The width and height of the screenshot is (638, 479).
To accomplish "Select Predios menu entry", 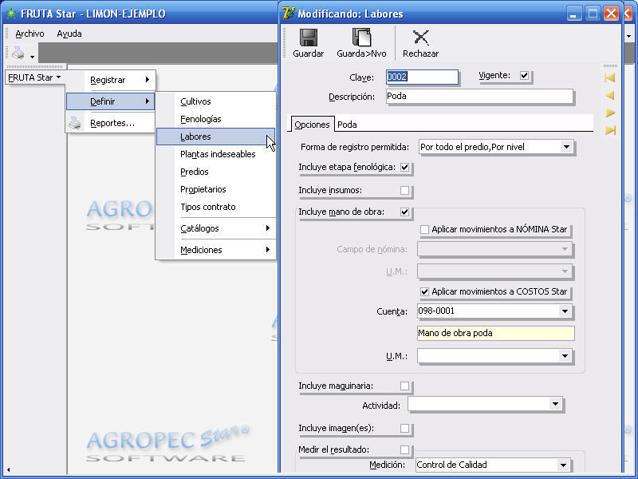I will click(x=216, y=172).
